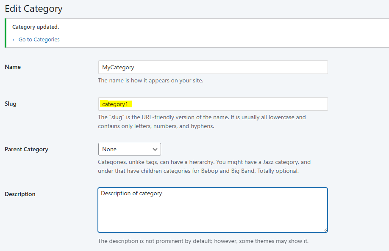Screen dimensions: 389x251
Task: Click the highlighted category1 slug text
Action: (115, 104)
